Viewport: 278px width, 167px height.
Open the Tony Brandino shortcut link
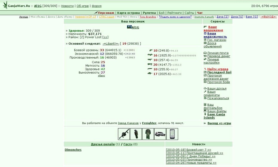pos(148,17)
